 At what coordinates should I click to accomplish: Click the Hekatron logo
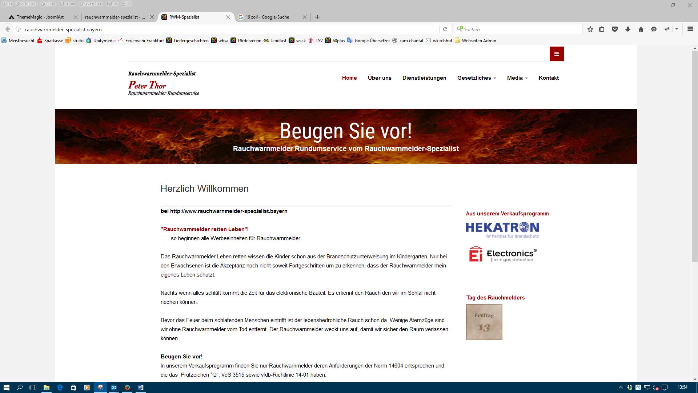502,230
